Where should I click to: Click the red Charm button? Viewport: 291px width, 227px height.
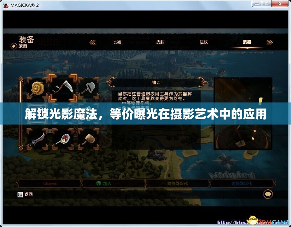click(50, 184)
